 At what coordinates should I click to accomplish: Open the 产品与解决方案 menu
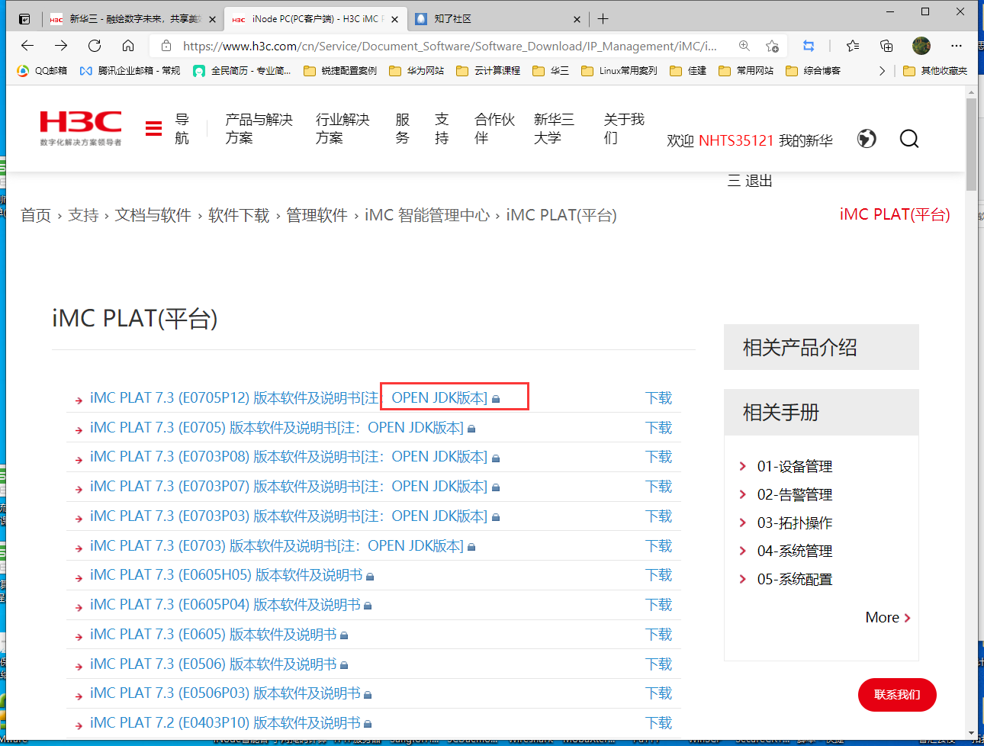(x=259, y=128)
